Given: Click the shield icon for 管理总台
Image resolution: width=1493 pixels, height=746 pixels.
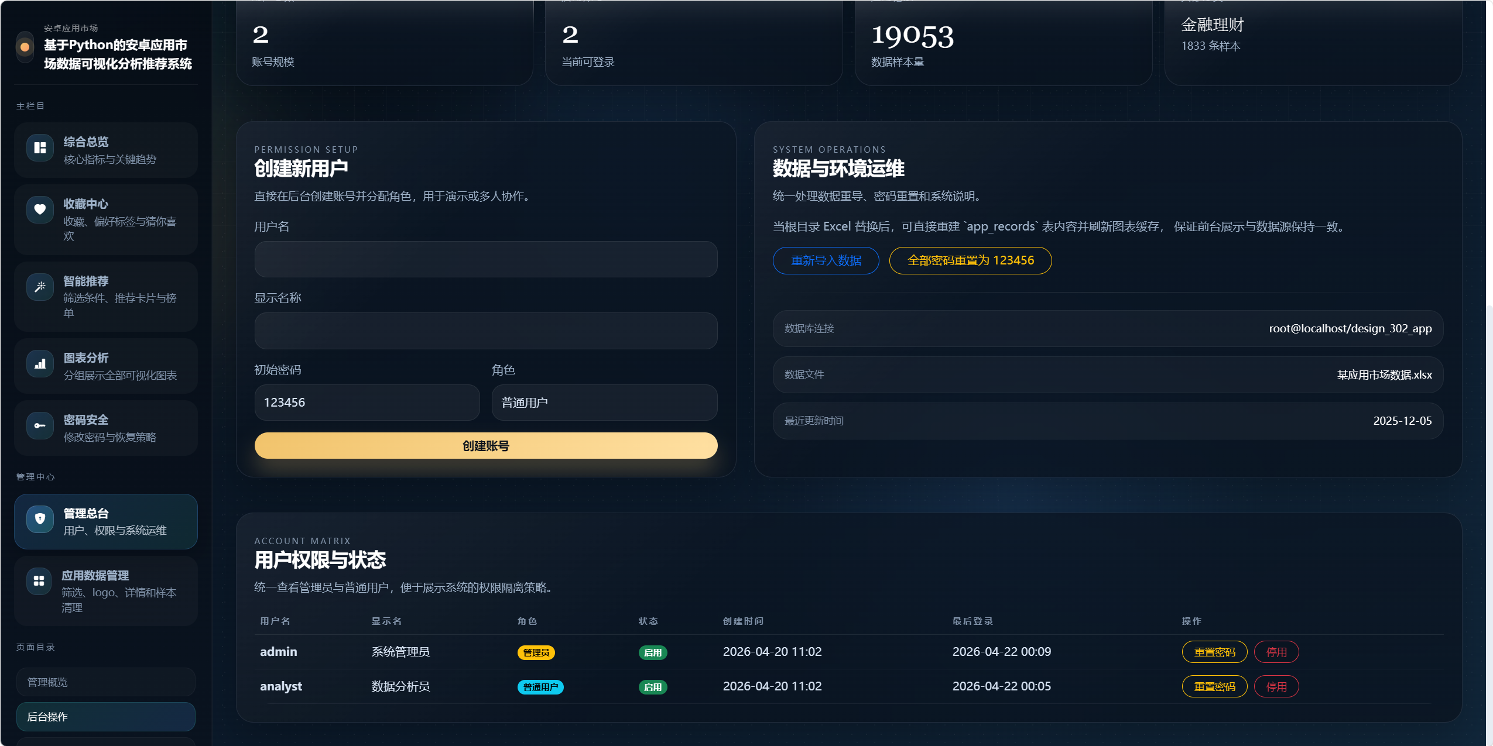Looking at the screenshot, I should click(x=40, y=519).
